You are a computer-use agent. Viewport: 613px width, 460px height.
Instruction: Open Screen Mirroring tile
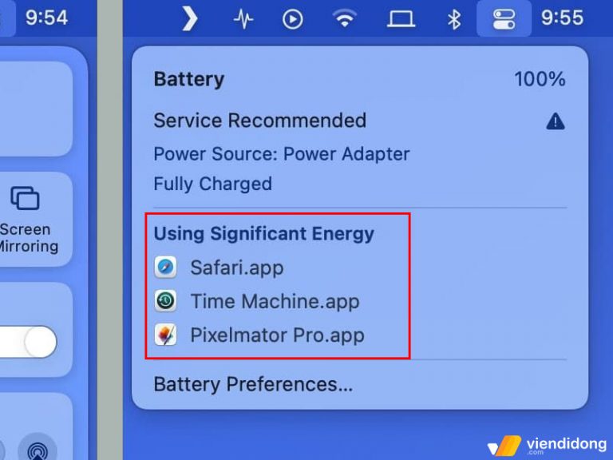[27, 220]
